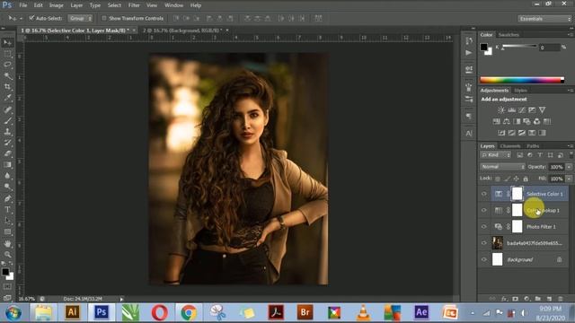This screenshot has height=323, width=575.
Task: Select the Clone Stamp tool
Action: click(7, 132)
